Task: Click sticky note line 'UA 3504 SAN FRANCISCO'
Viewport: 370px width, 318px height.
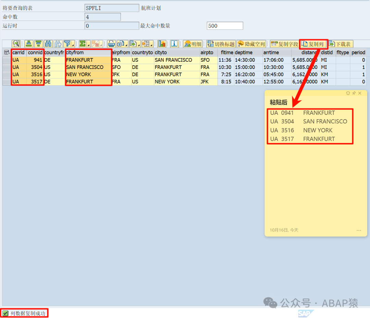Action: pos(309,122)
